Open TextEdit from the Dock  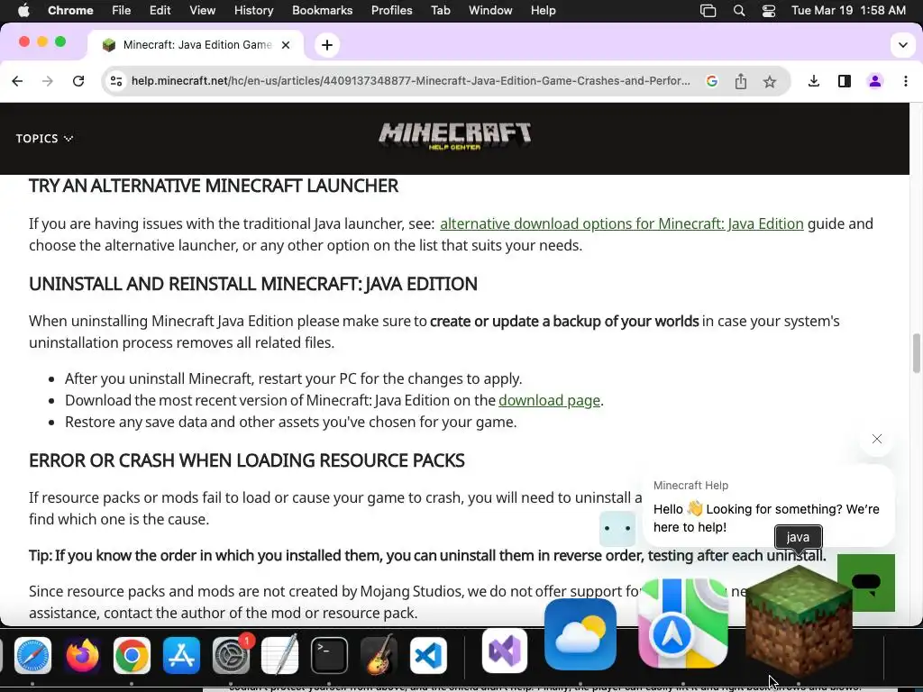(x=279, y=655)
